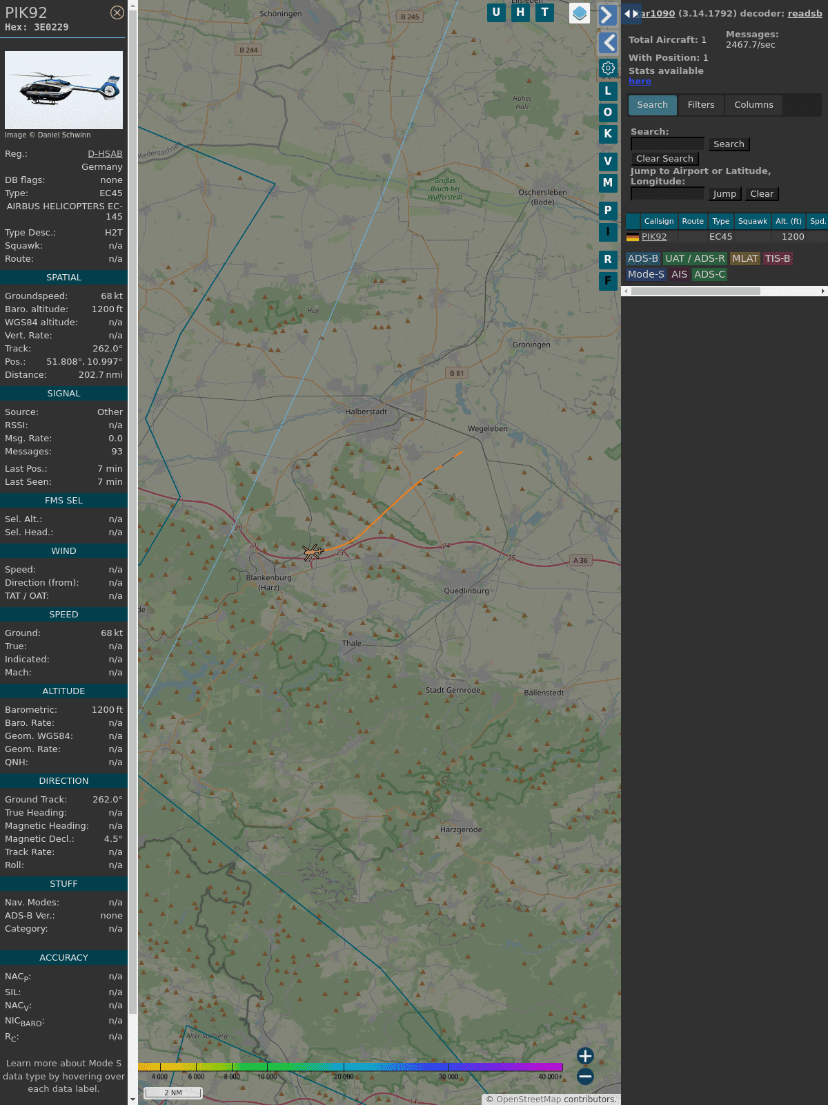This screenshot has width=828, height=1105.
Task: Click the Search text input field
Action: (668, 144)
